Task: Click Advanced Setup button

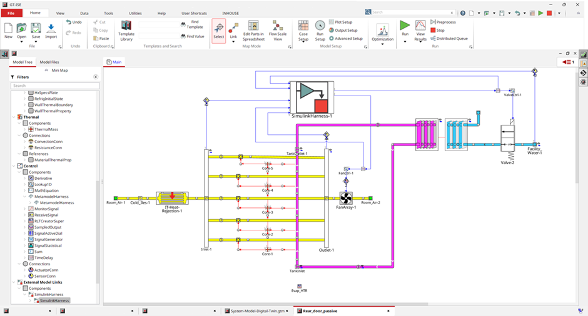Action: (x=345, y=39)
